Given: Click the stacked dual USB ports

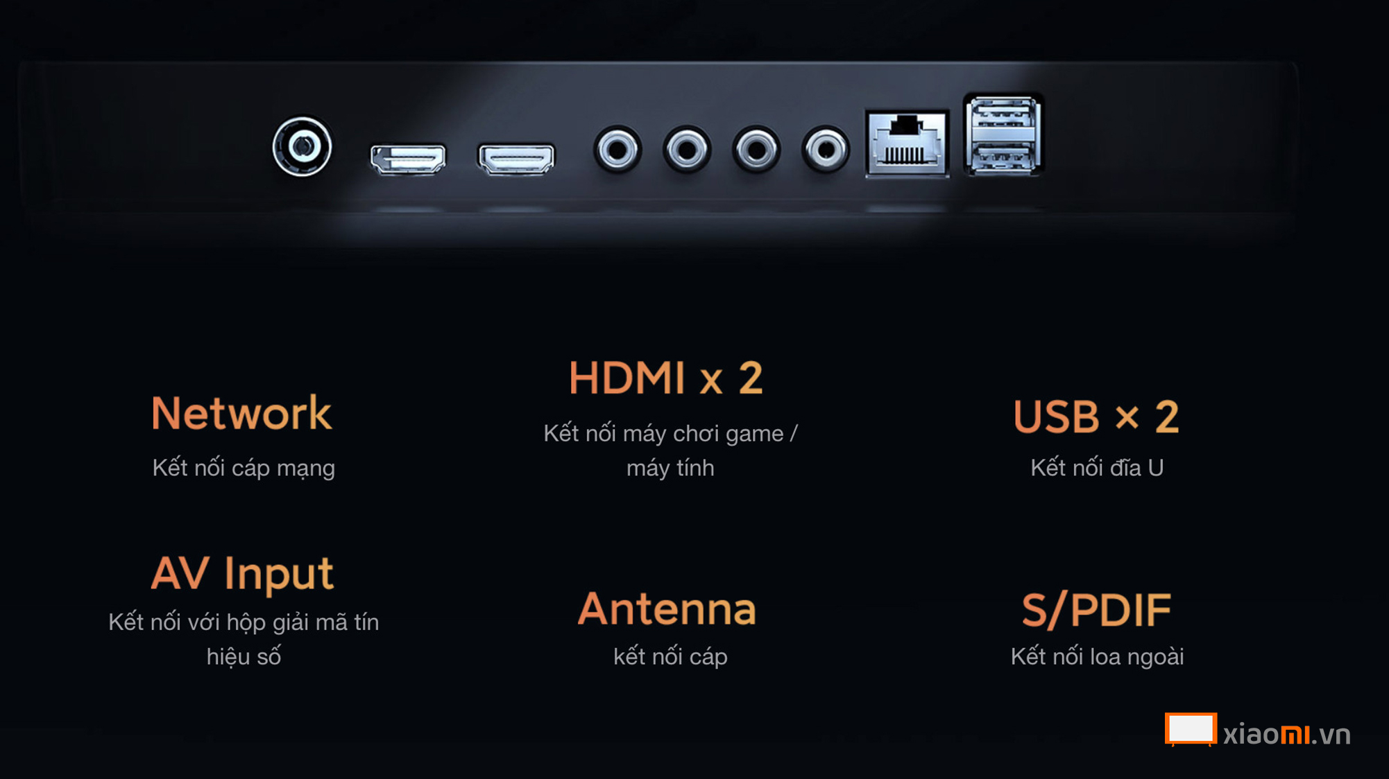Looking at the screenshot, I should (x=1003, y=134).
